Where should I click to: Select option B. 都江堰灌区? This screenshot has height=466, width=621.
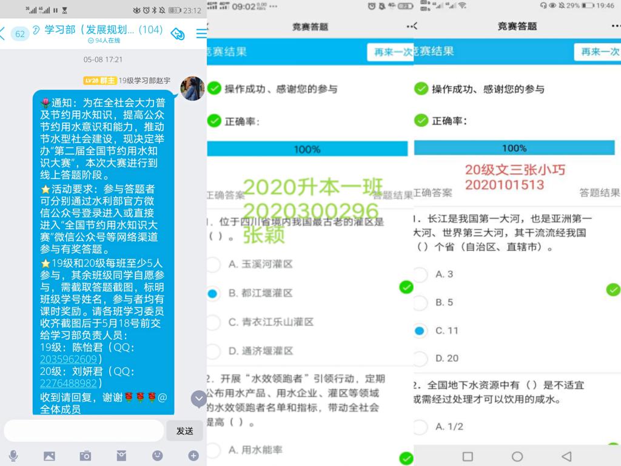(x=213, y=293)
